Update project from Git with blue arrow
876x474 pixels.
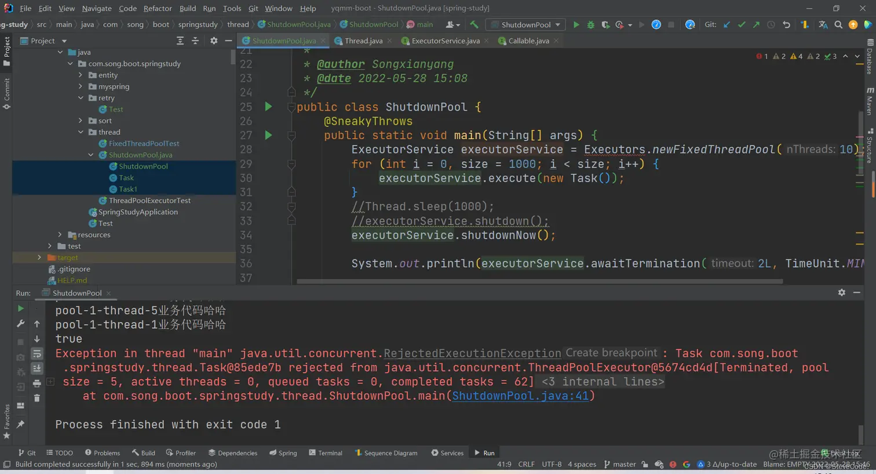(727, 25)
